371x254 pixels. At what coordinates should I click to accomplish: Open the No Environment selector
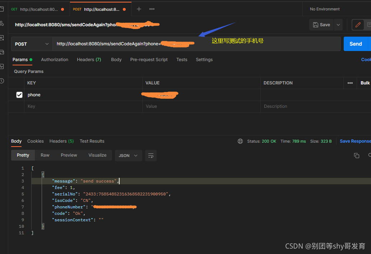[325, 9]
